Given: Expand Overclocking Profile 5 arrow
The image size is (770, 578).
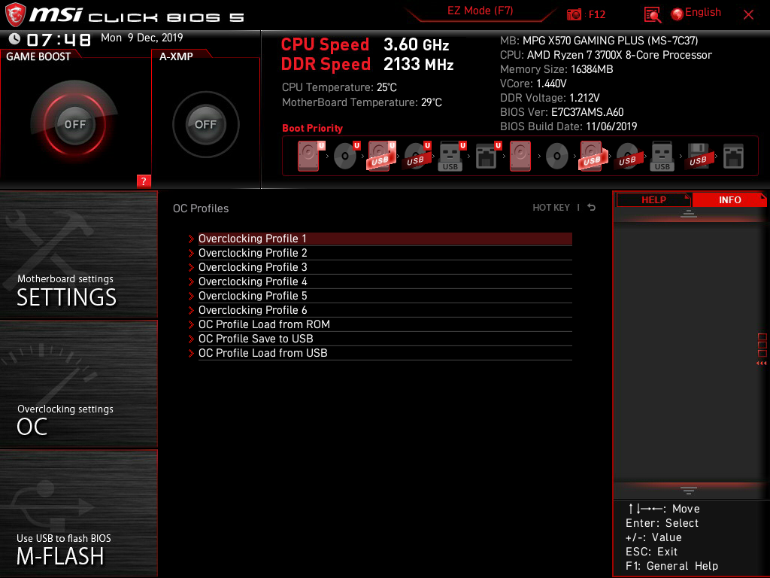Looking at the screenshot, I should (x=192, y=296).
